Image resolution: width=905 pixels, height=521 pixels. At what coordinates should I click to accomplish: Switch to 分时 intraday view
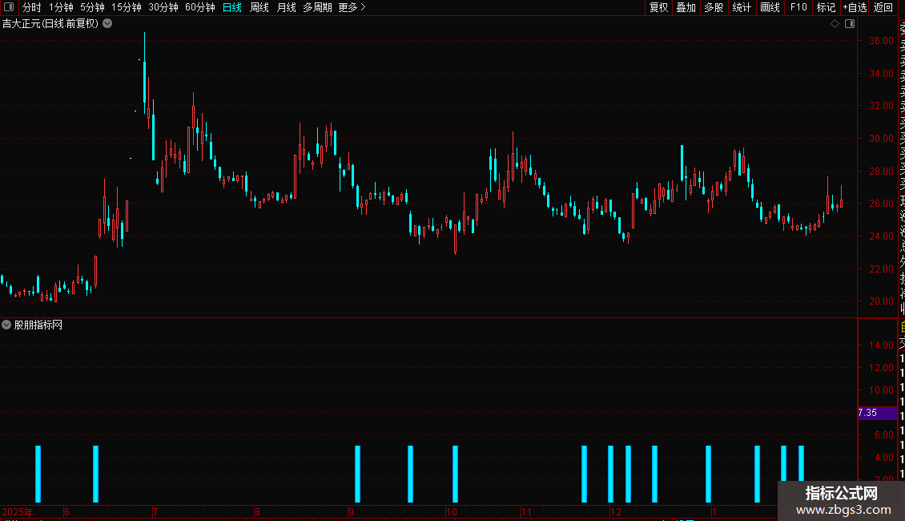[32, 7]
